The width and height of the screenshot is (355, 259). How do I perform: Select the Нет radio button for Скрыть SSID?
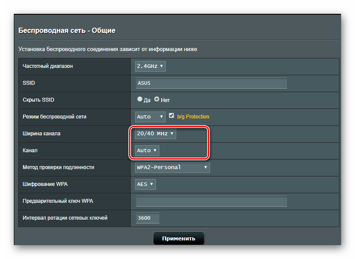pos(157,99)
